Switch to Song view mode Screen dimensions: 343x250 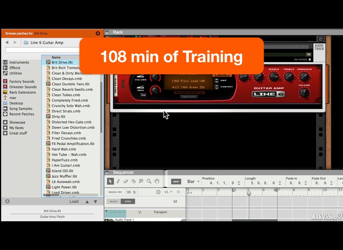[x=128, y=202]
